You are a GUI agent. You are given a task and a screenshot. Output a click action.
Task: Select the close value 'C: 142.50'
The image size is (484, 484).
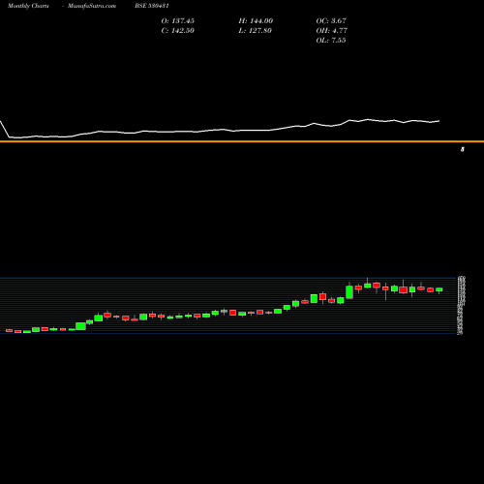click(x=178, y=31)
